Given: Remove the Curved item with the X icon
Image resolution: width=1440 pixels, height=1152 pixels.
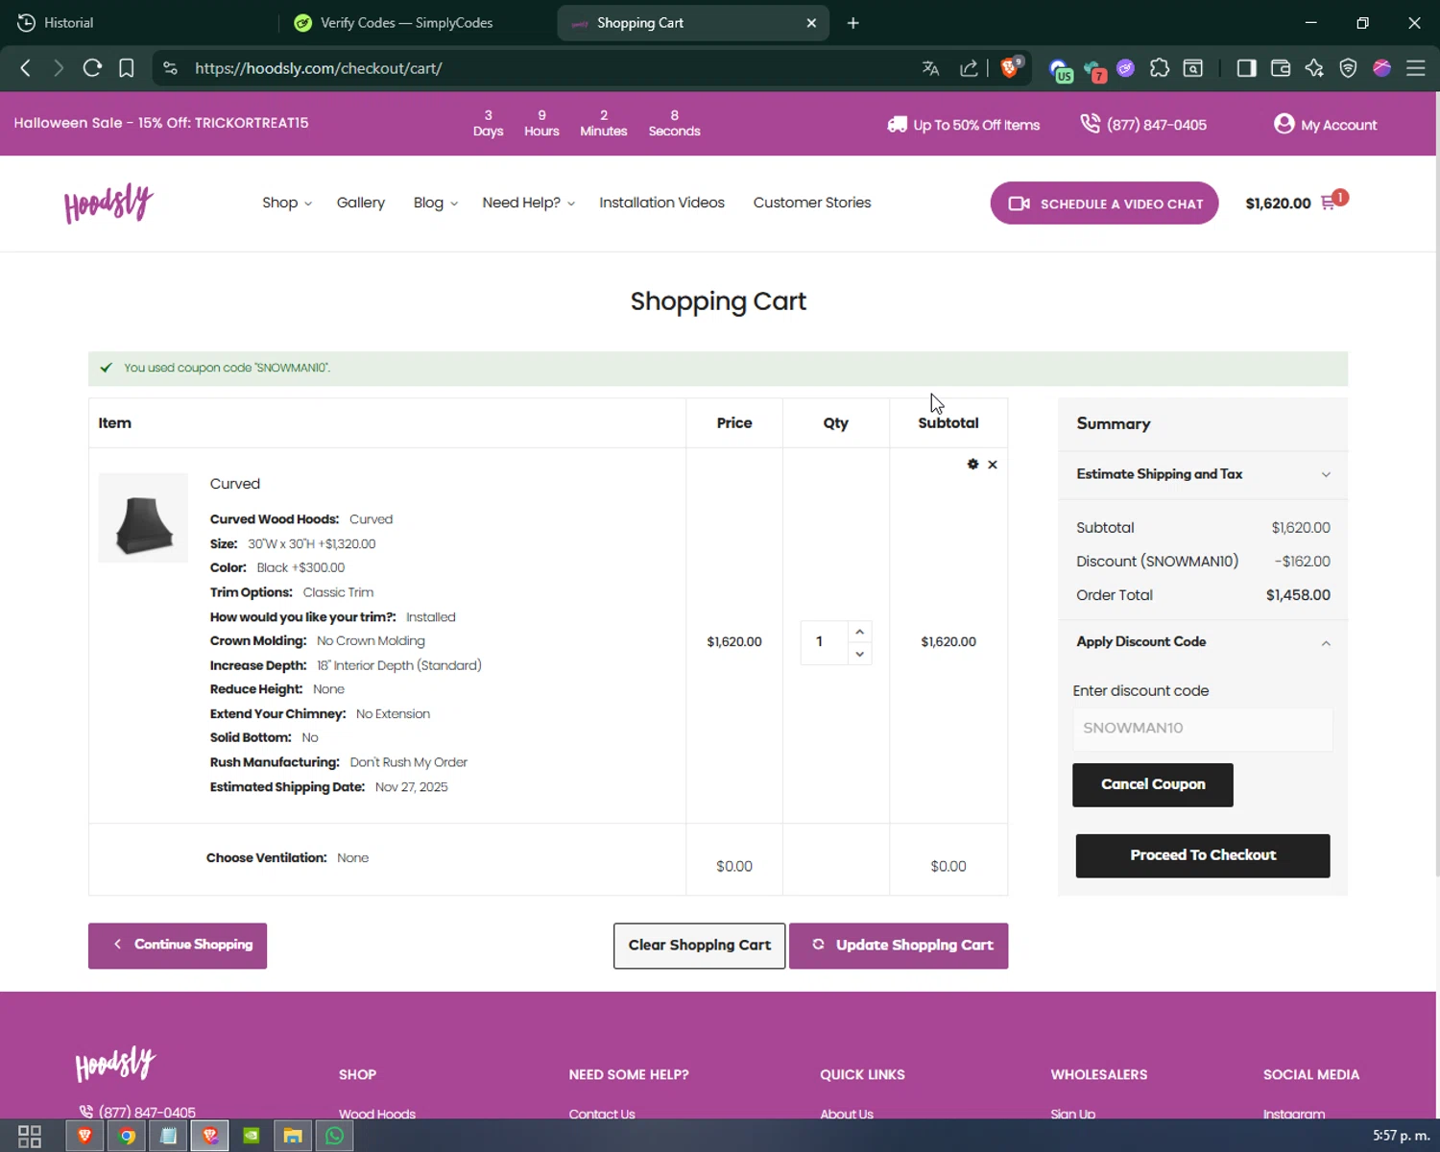Looking at the screenshot, I should [993, 465].
